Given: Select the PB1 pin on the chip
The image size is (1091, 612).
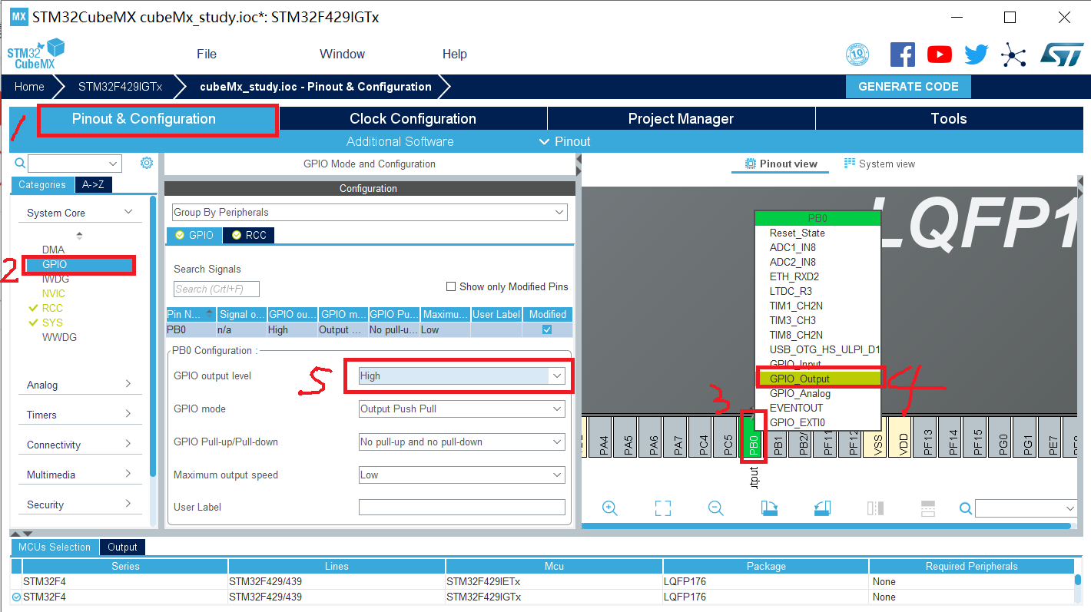Looking at the screenshot, I should click(778, 437).
